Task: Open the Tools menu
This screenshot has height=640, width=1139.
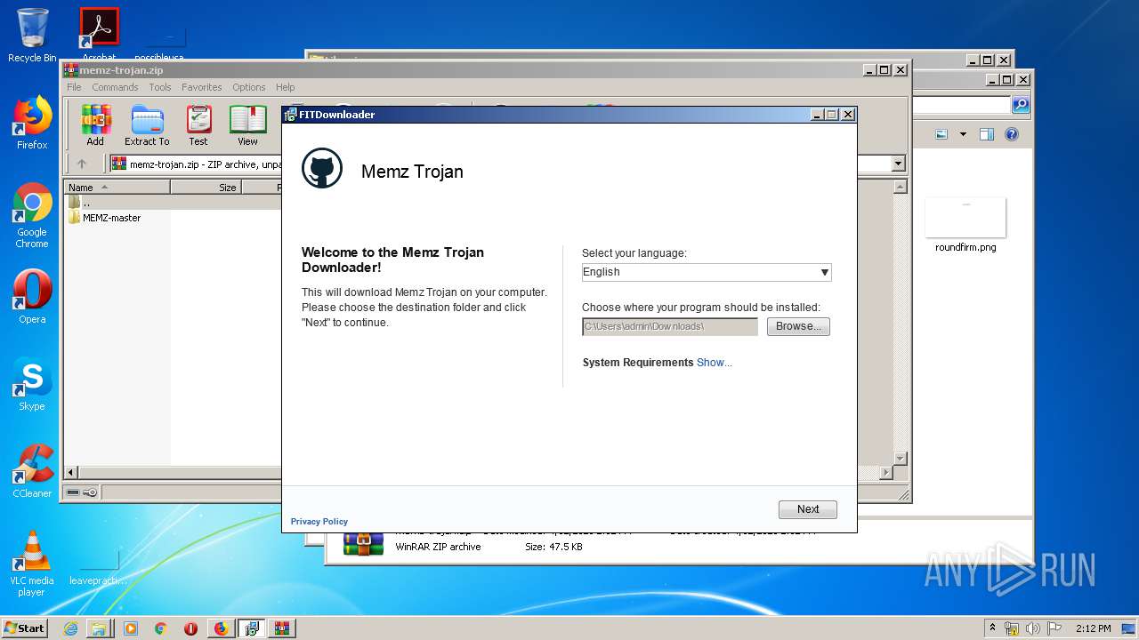Action: 160,87
